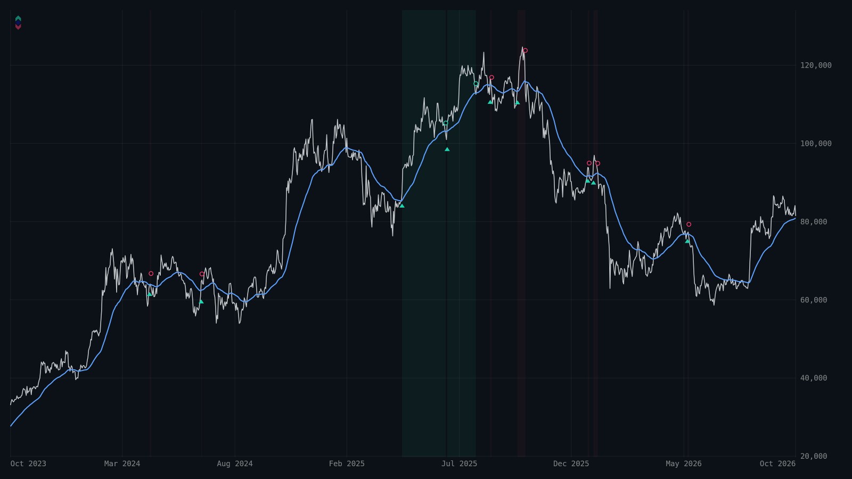The height and width of the screenshot is (479, 852).
Task: Select the "80,000" price axis label
Action: tap(814, 222)
